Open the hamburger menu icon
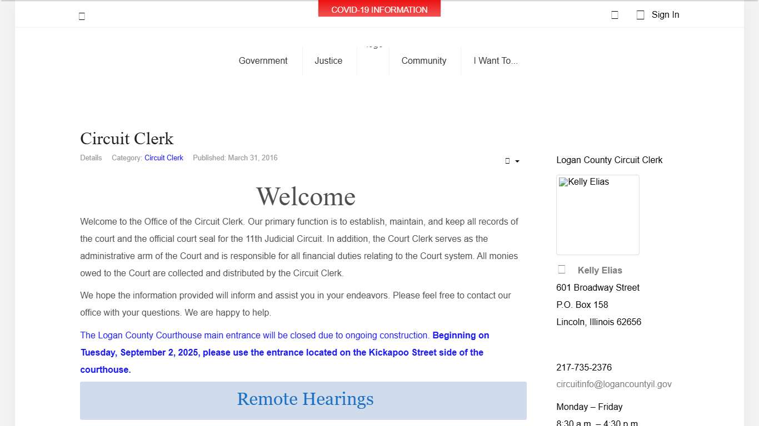759x426 pixels. (82, 16)
